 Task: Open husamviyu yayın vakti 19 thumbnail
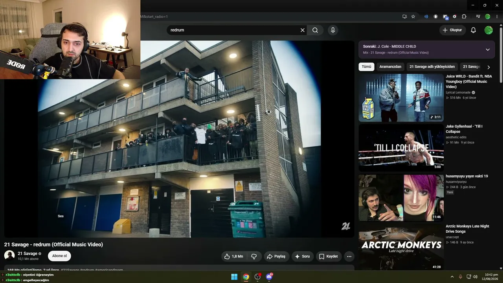click(401, 198)
